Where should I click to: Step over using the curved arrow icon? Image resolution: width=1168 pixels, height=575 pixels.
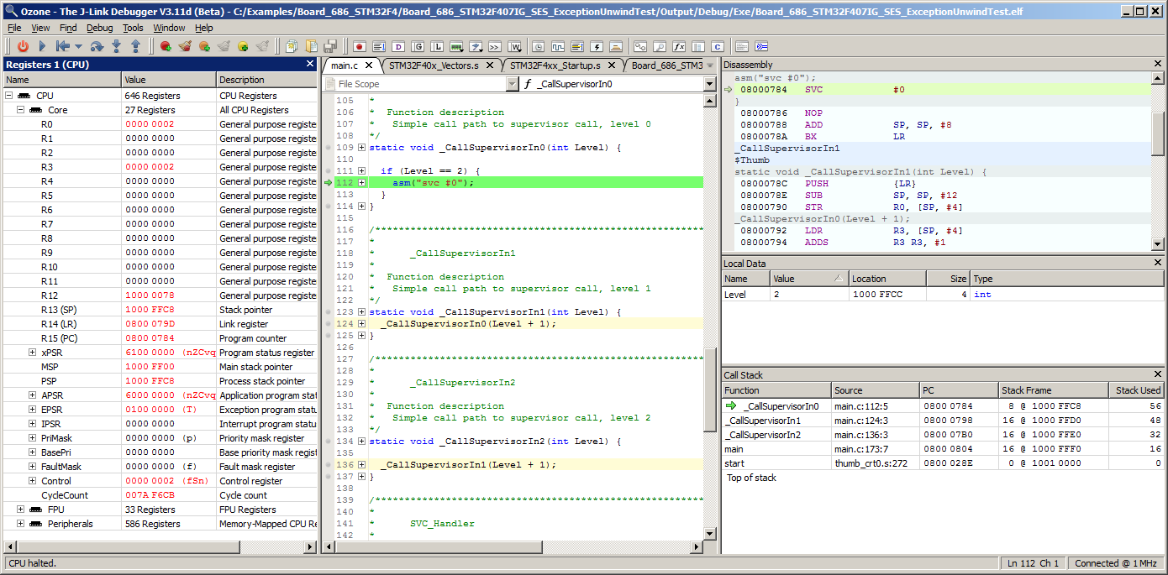97,46
